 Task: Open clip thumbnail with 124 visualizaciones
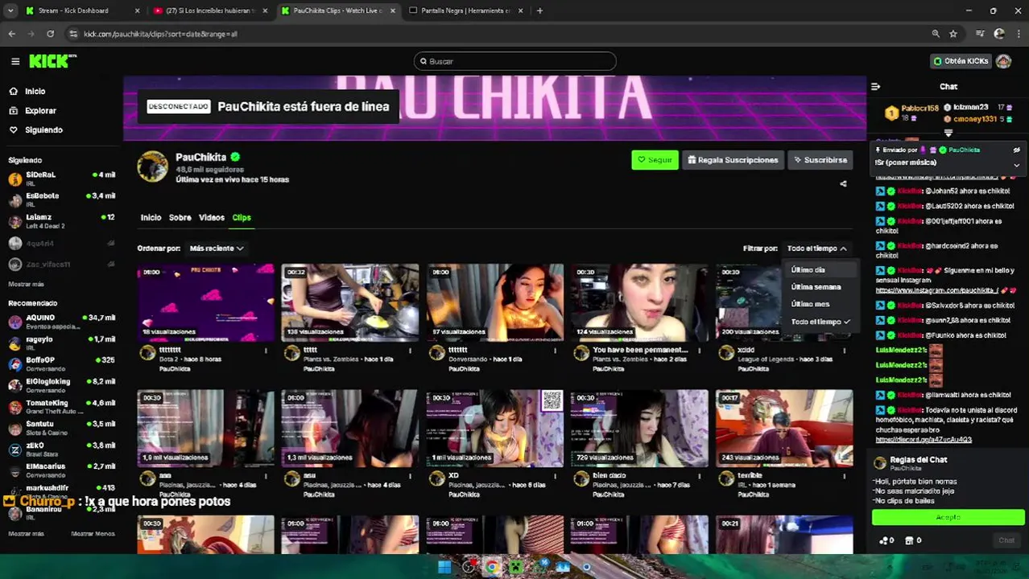(x=639, y=302)
